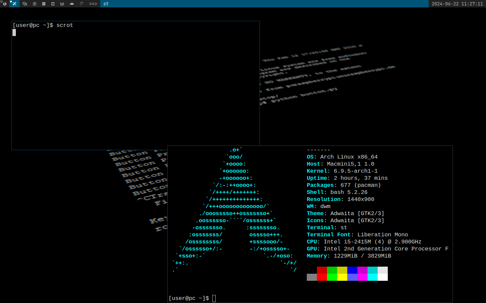The width and height of the screenshot is (486, 303).
Task: Click the bright cyan swatch in bottom row
Action: click(373, 277)
